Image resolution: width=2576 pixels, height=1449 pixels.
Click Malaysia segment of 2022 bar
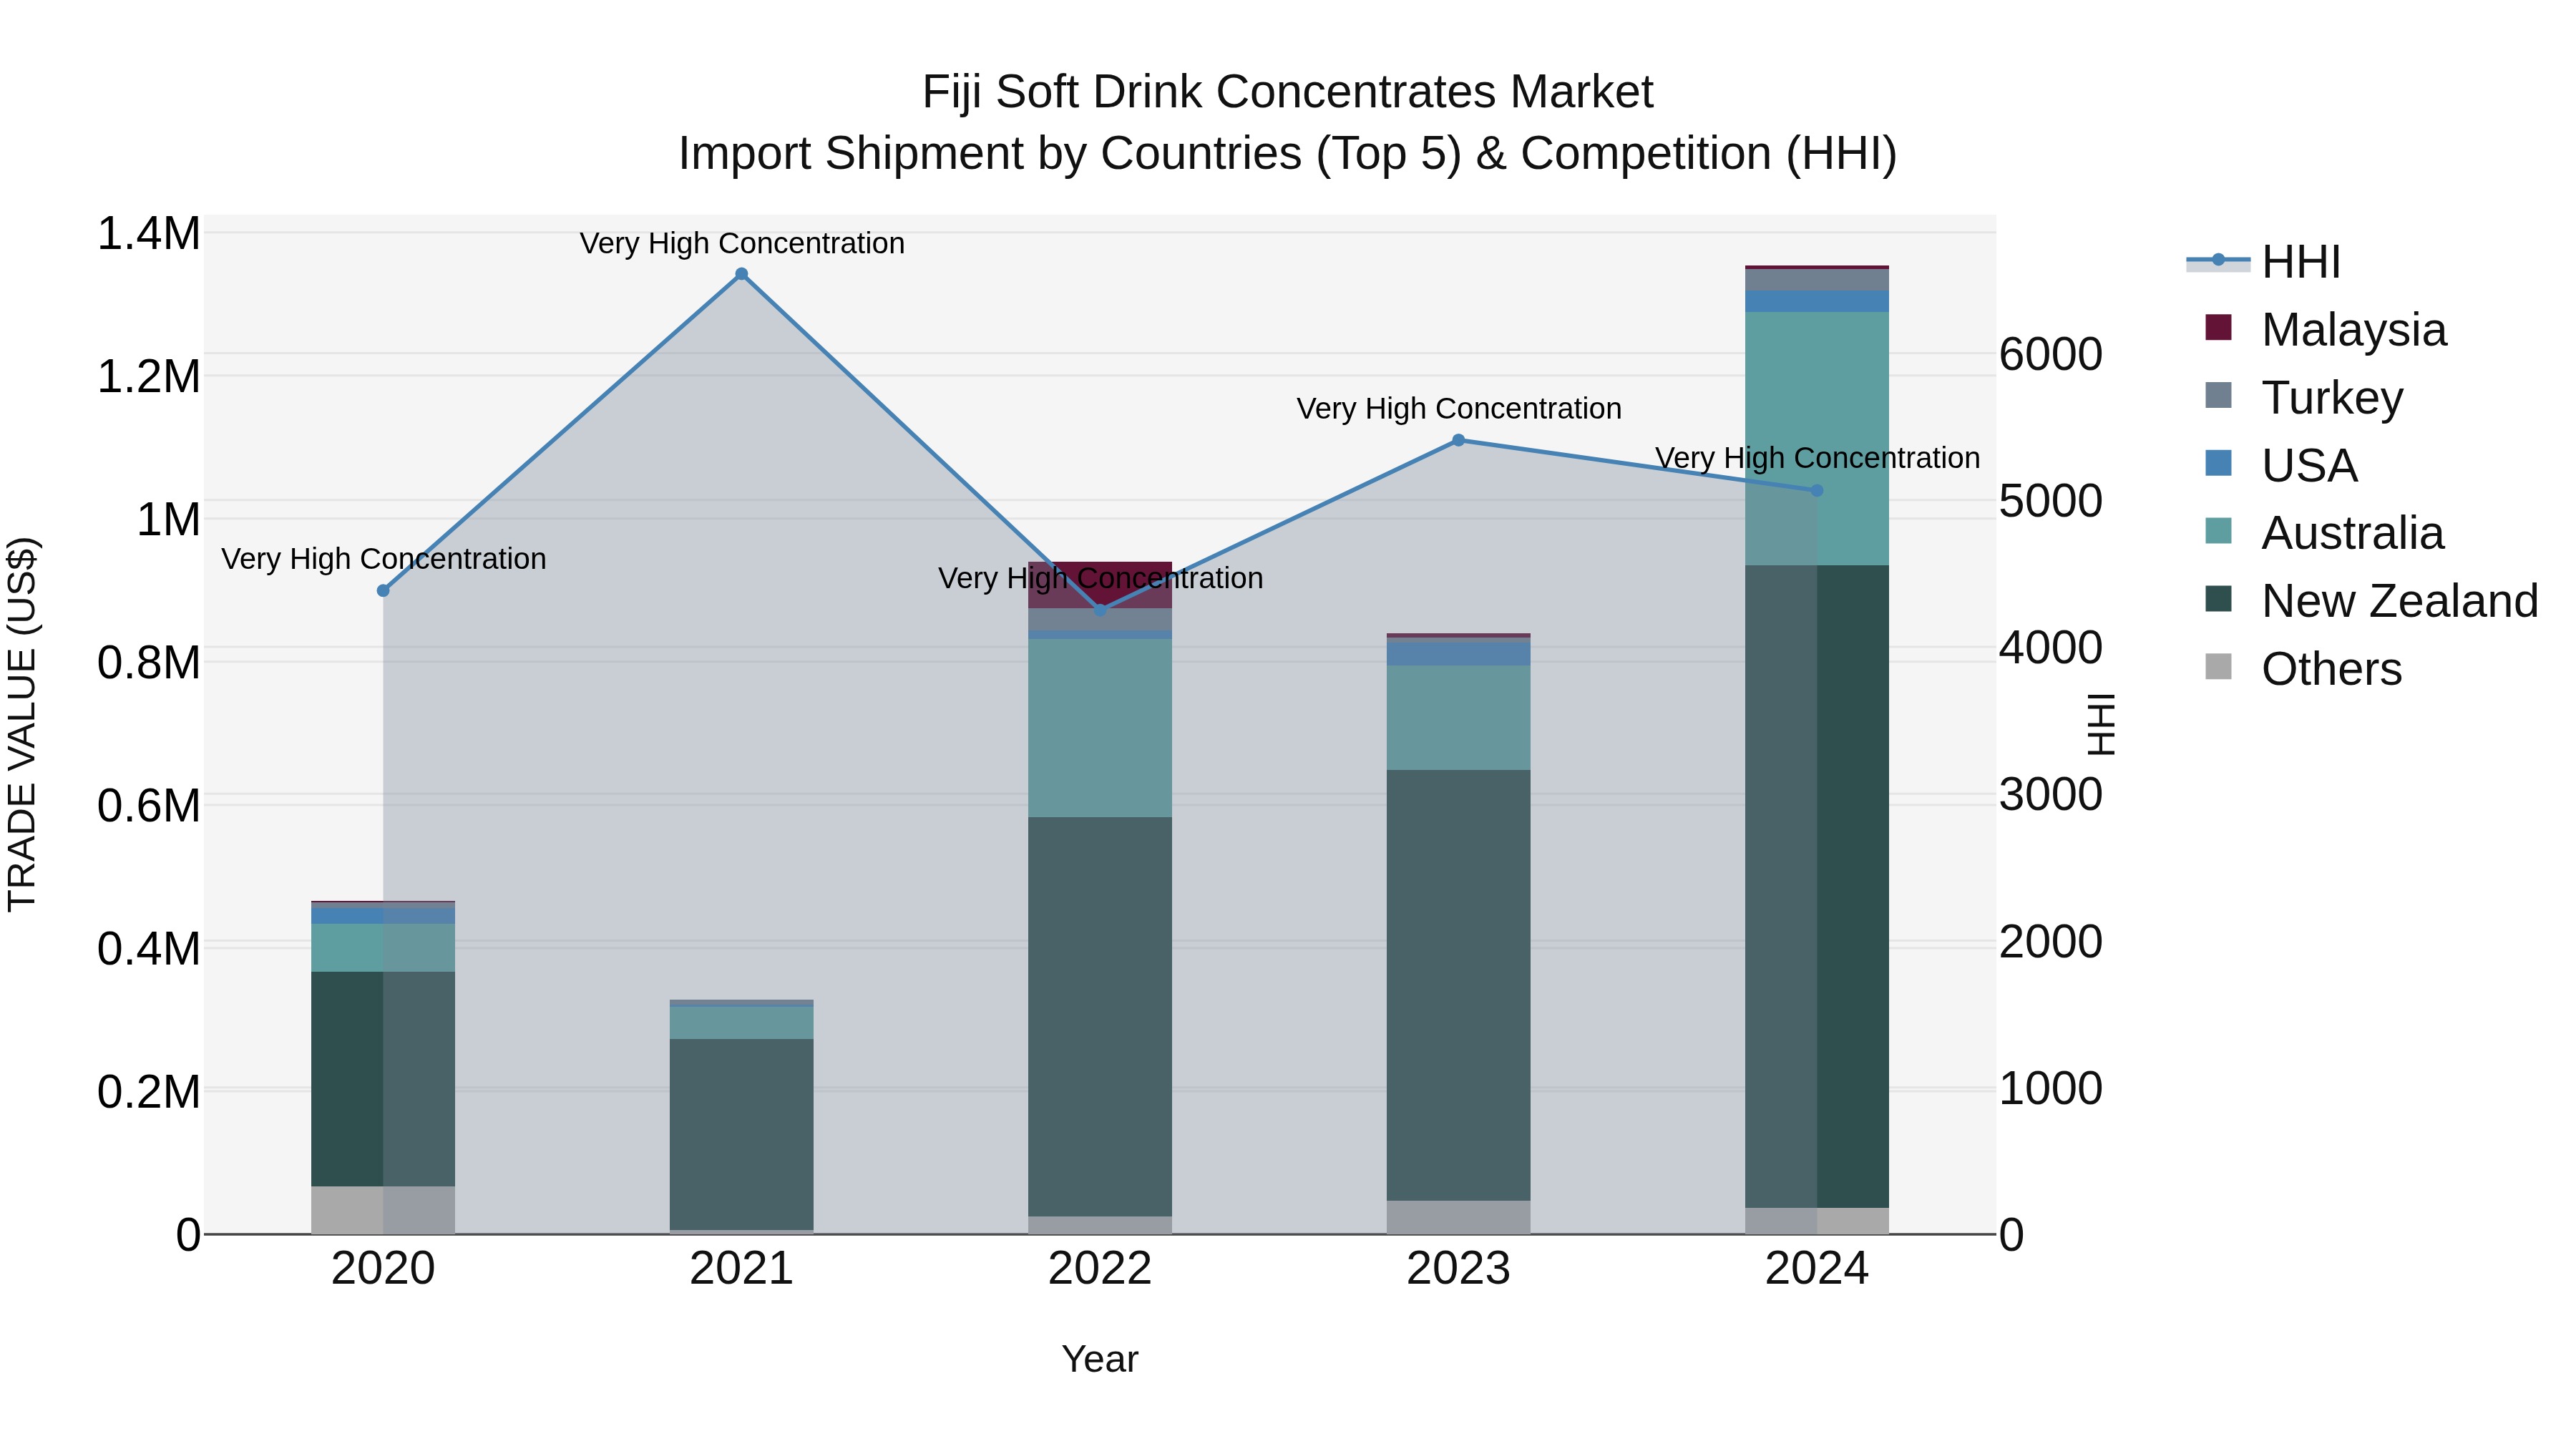(1100, 585)
